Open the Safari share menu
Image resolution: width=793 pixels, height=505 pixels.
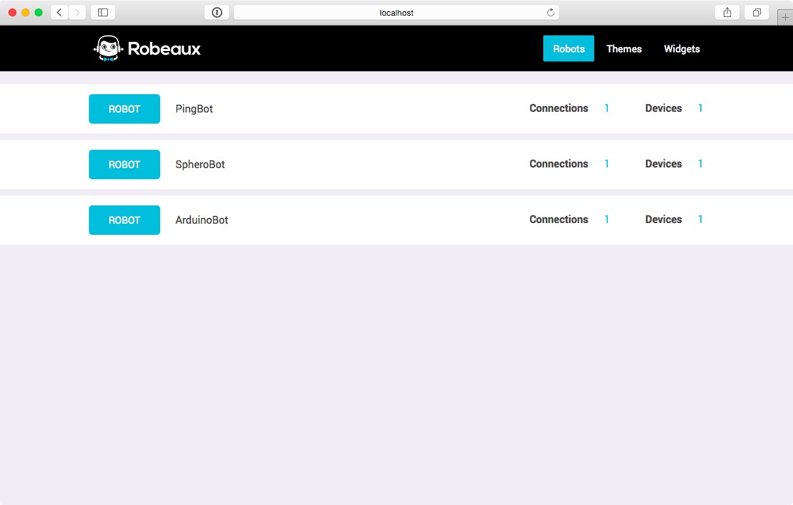point(728,12)
